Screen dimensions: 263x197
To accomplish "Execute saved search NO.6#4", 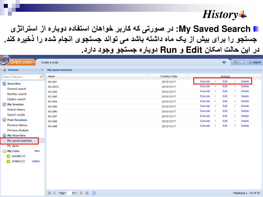I will click(205, 101).
